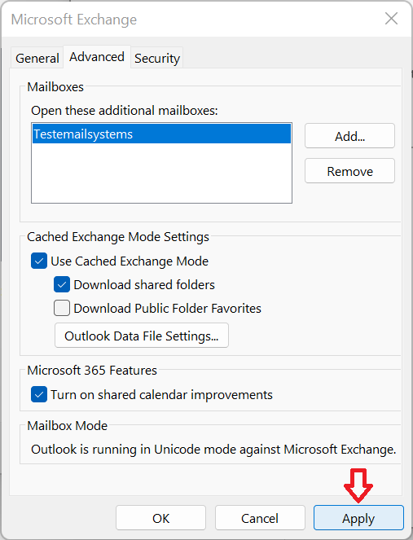Image resolution: width=413 pixels, height=540 pixels.
Task: Open Outlook Data File Settings
Action: pos(142,336)
